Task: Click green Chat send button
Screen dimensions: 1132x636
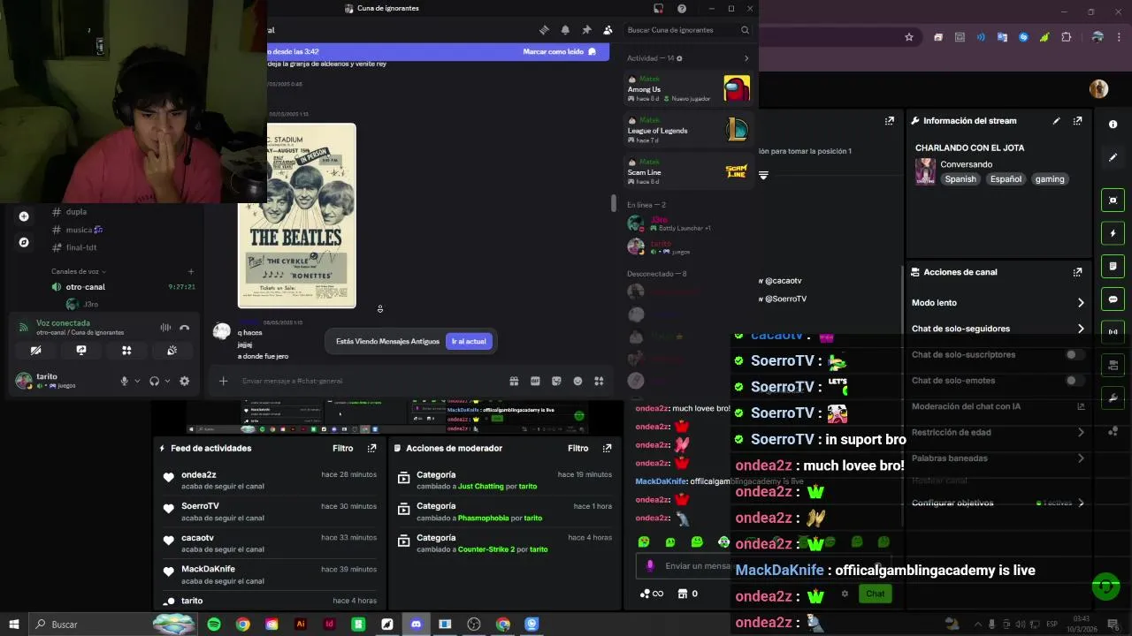Action: 875,594
